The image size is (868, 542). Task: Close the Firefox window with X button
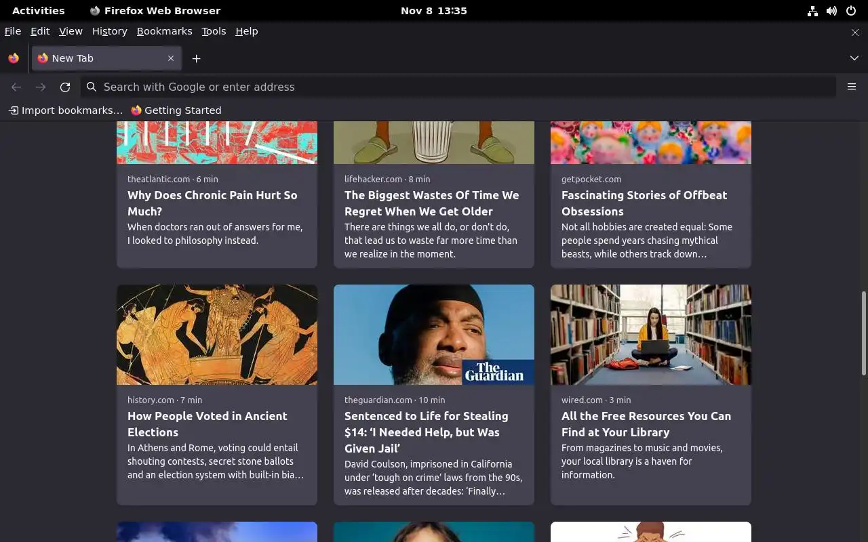(x=854, y=32)
